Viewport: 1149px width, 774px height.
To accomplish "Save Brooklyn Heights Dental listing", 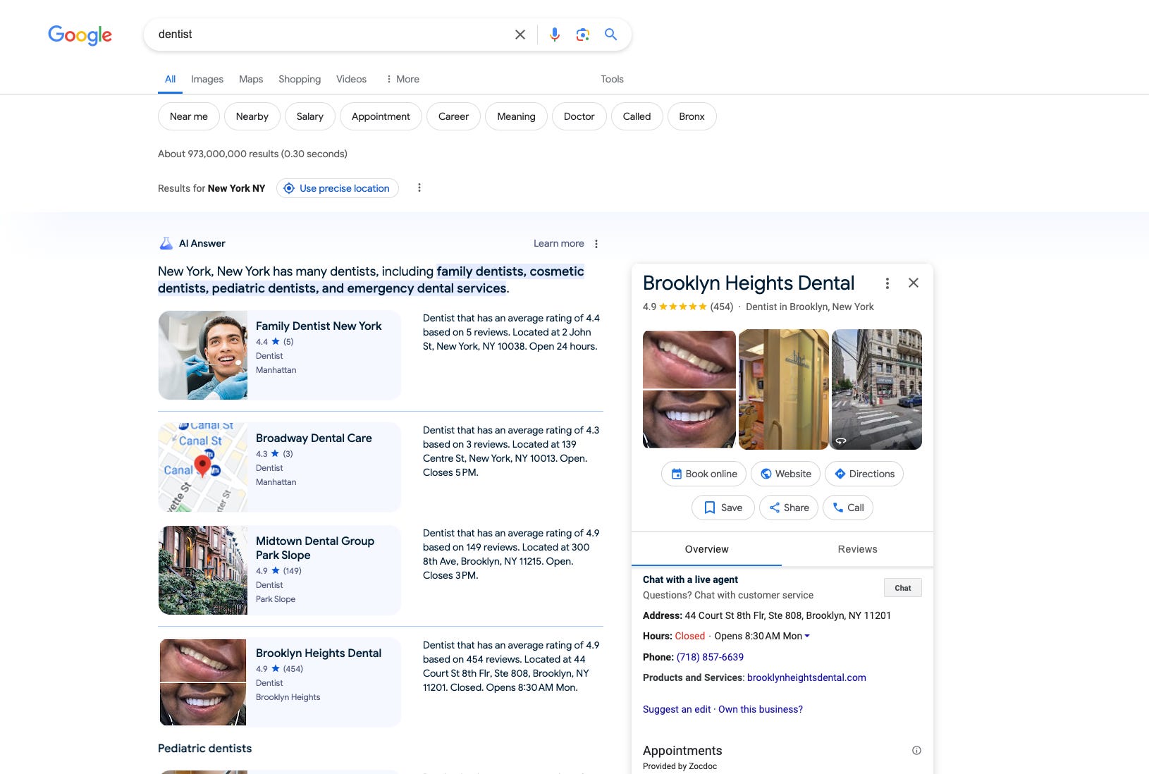I will (x=723, y=508).
